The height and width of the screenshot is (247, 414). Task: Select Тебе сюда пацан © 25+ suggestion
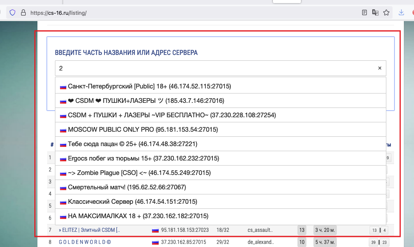pyautogui.click(x=221, y=144)
